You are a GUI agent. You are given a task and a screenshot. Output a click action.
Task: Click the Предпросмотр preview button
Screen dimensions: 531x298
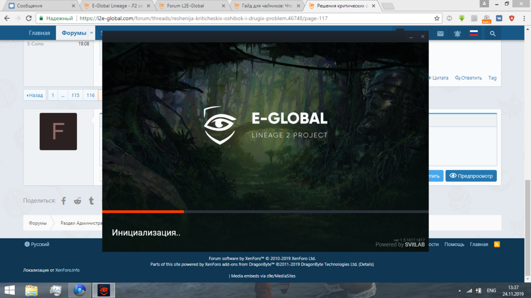[471, 176]
